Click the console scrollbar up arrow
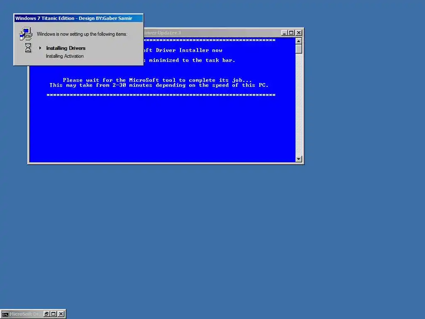Viewport: 425px width, 319px height. (298, 41)
